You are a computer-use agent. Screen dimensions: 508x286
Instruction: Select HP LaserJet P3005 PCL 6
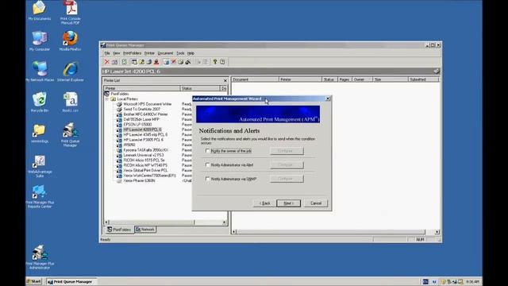(143, 140)
